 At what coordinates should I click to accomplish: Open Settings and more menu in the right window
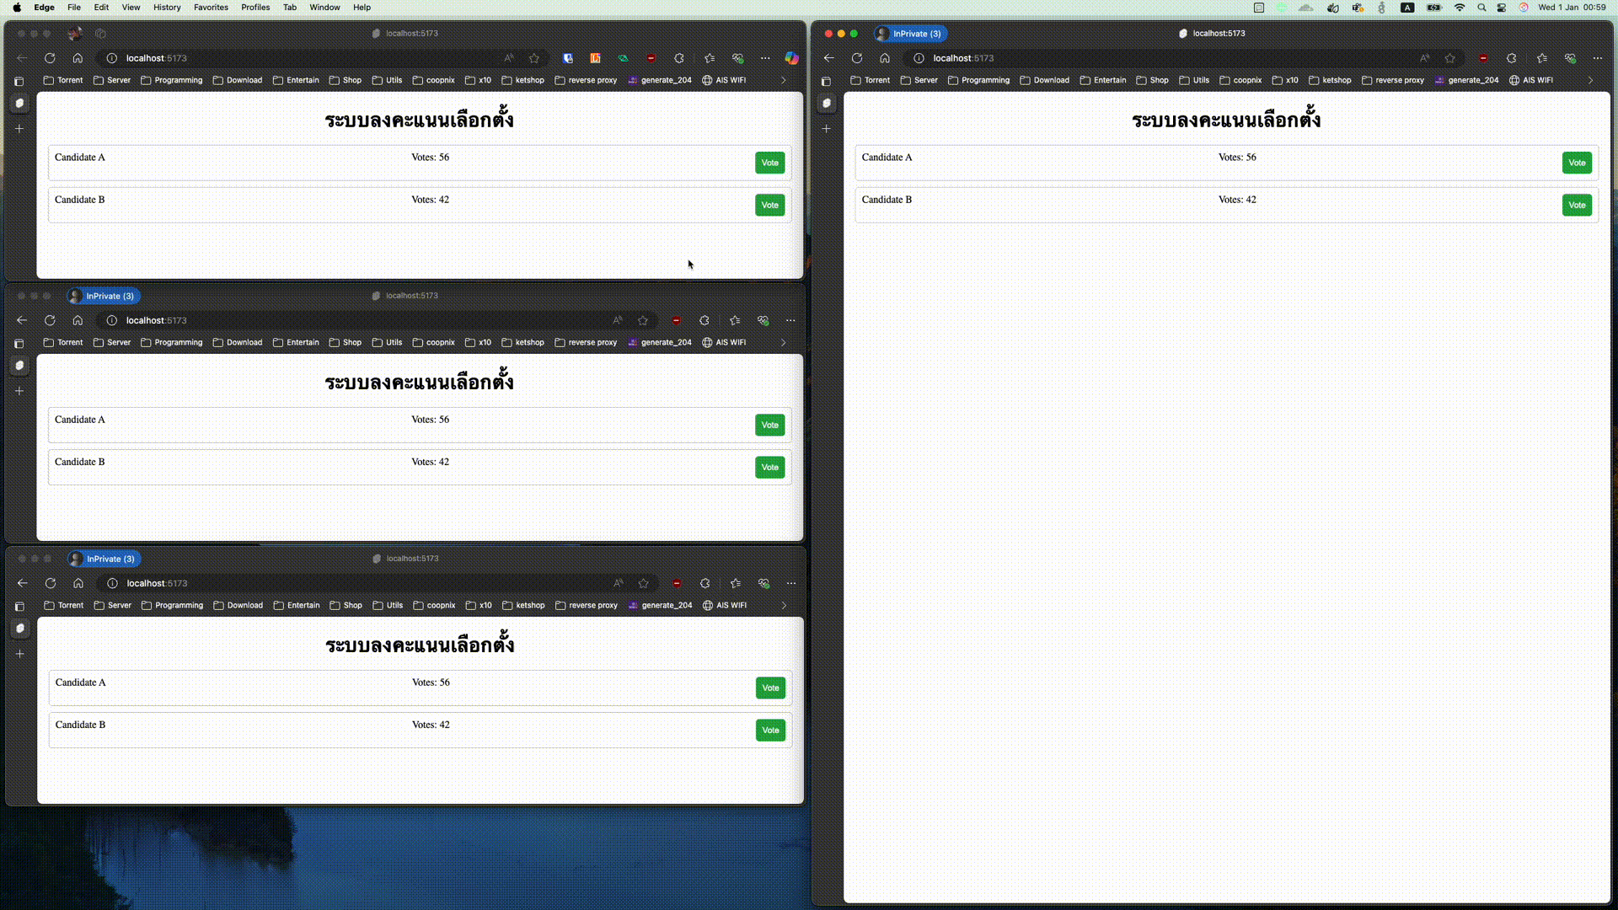[1598, 58]
